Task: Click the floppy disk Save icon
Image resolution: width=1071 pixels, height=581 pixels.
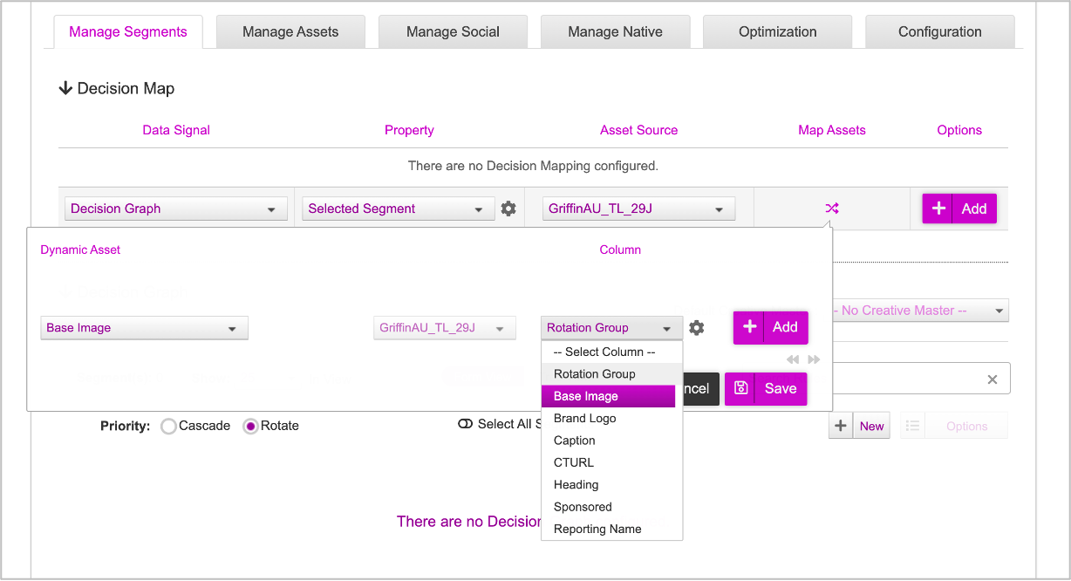Action: [x=740, y=389]
